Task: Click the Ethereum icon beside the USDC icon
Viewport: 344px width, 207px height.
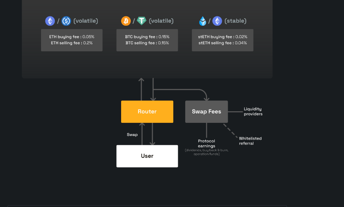Action: point(50,21)
